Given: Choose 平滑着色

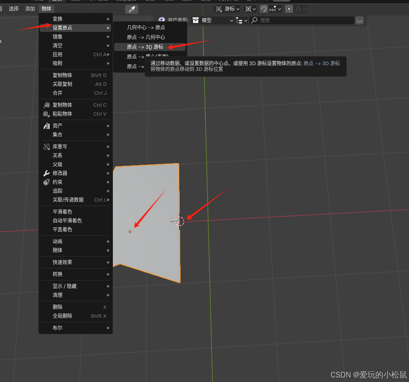Looking at the screenshot, I should pos(76,212).
